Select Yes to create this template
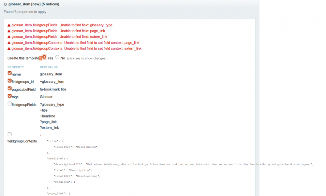 coord(44,57)
